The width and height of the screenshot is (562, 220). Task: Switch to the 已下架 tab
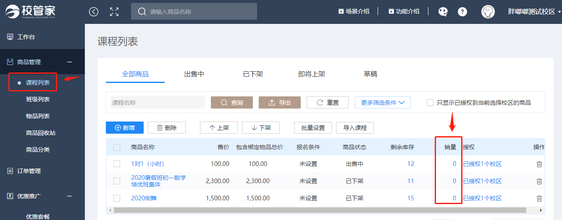[253, 74]
